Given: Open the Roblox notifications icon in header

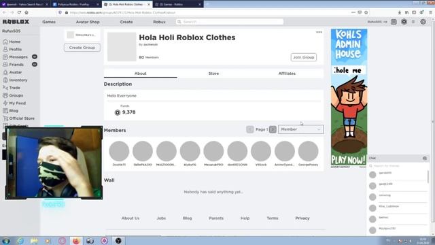Looking at the screenshot, I should click(394, 22).
